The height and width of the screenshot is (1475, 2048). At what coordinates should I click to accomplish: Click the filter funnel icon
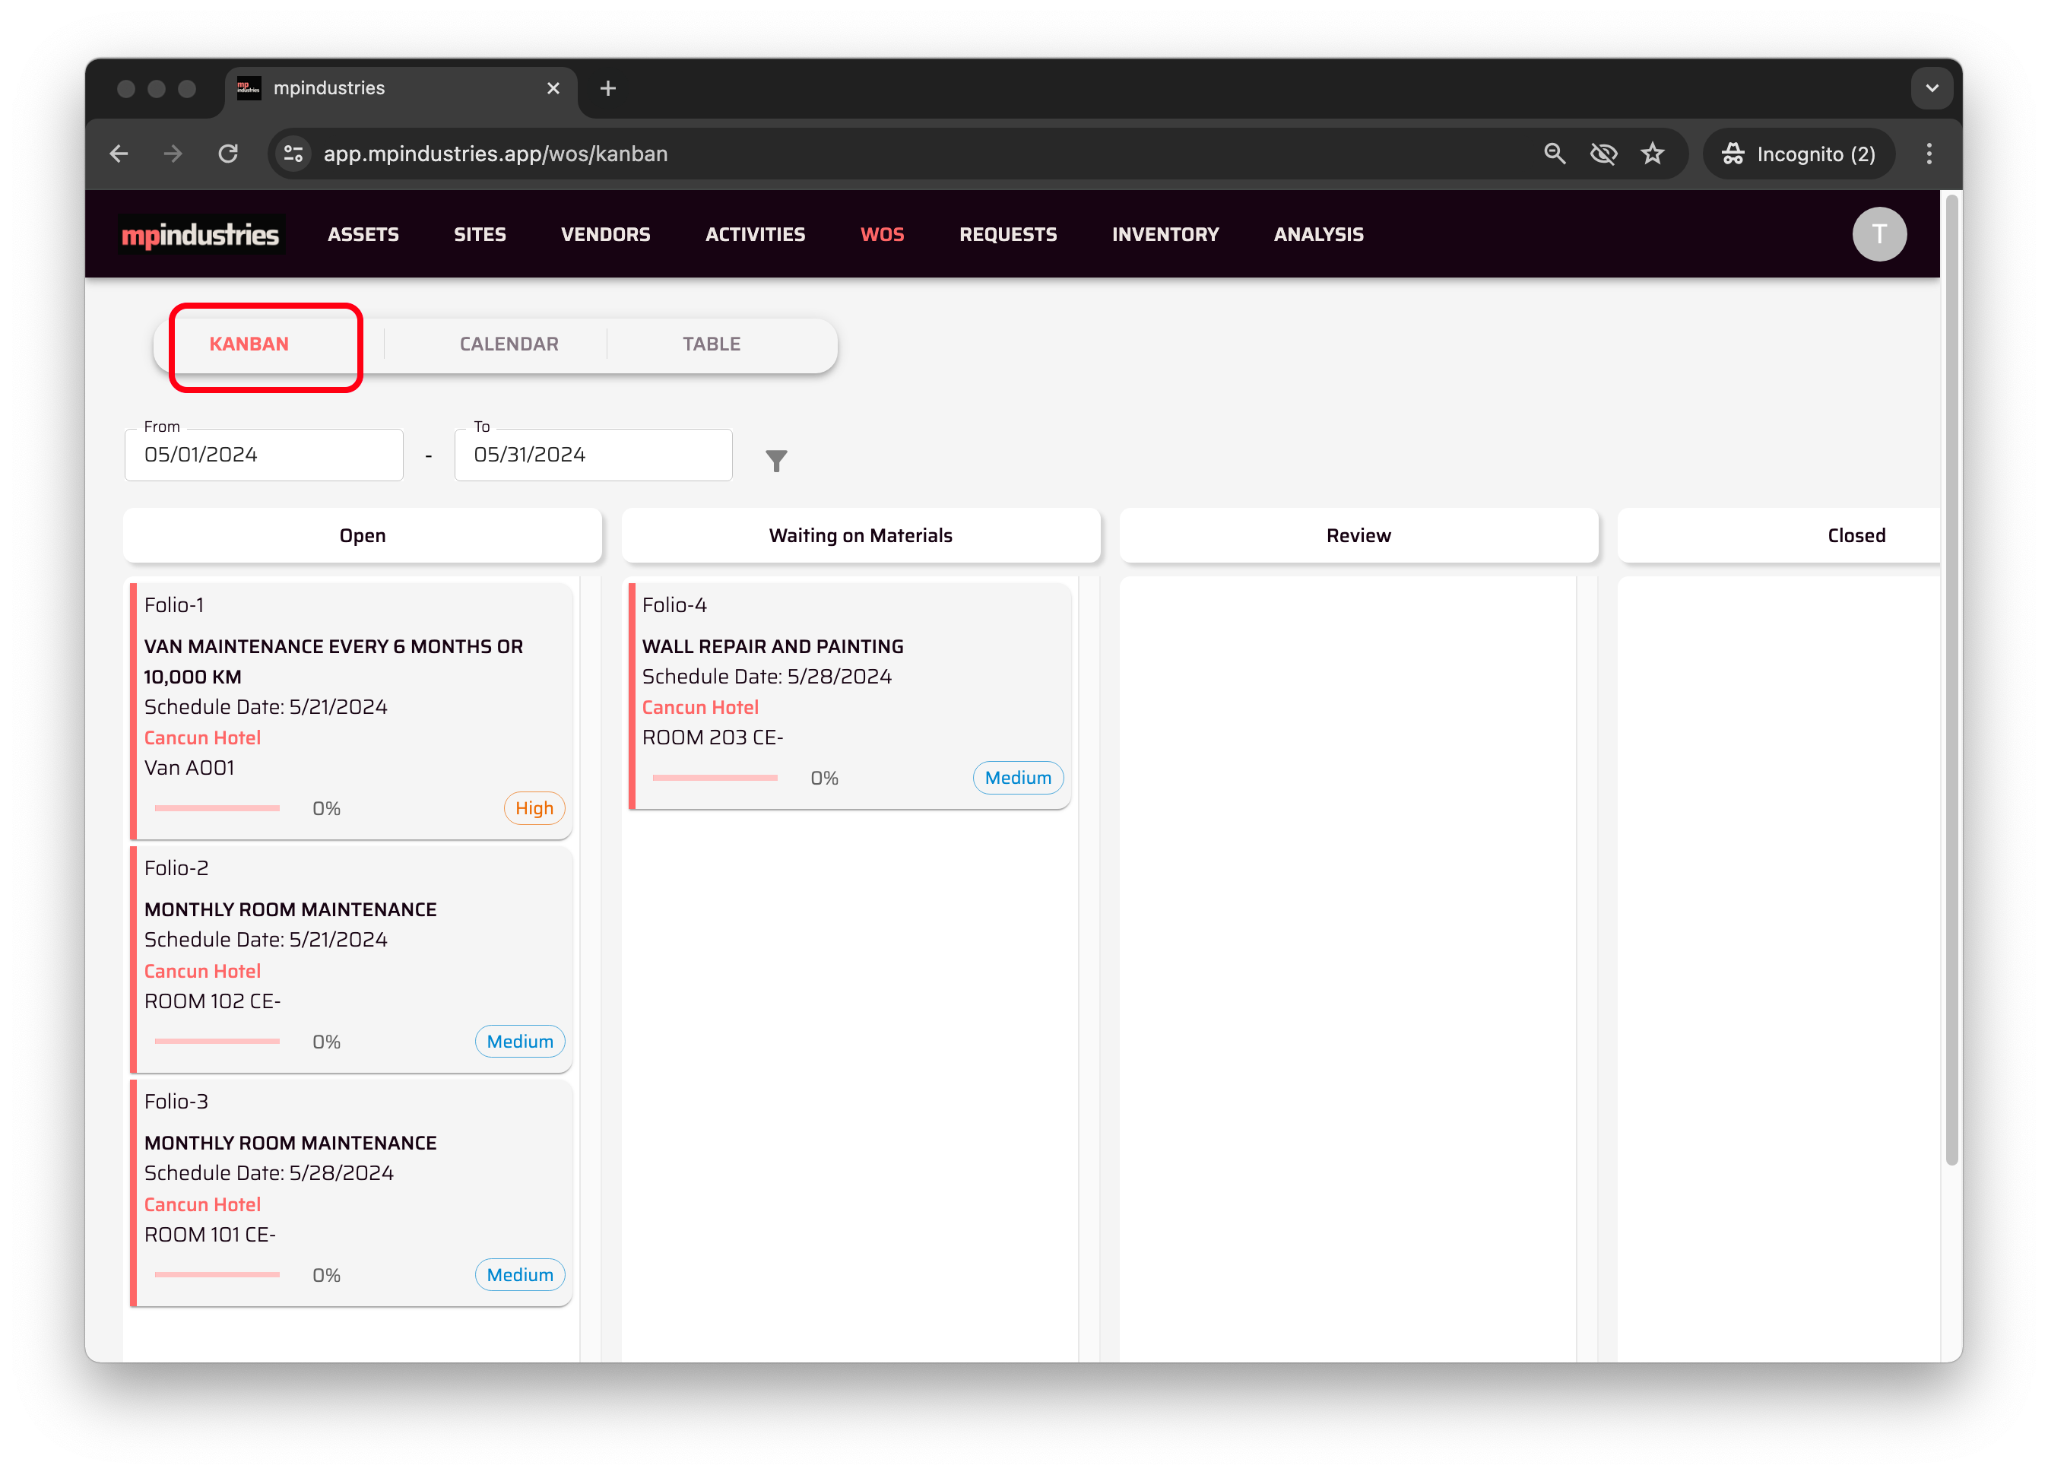(x=775, y=461)
